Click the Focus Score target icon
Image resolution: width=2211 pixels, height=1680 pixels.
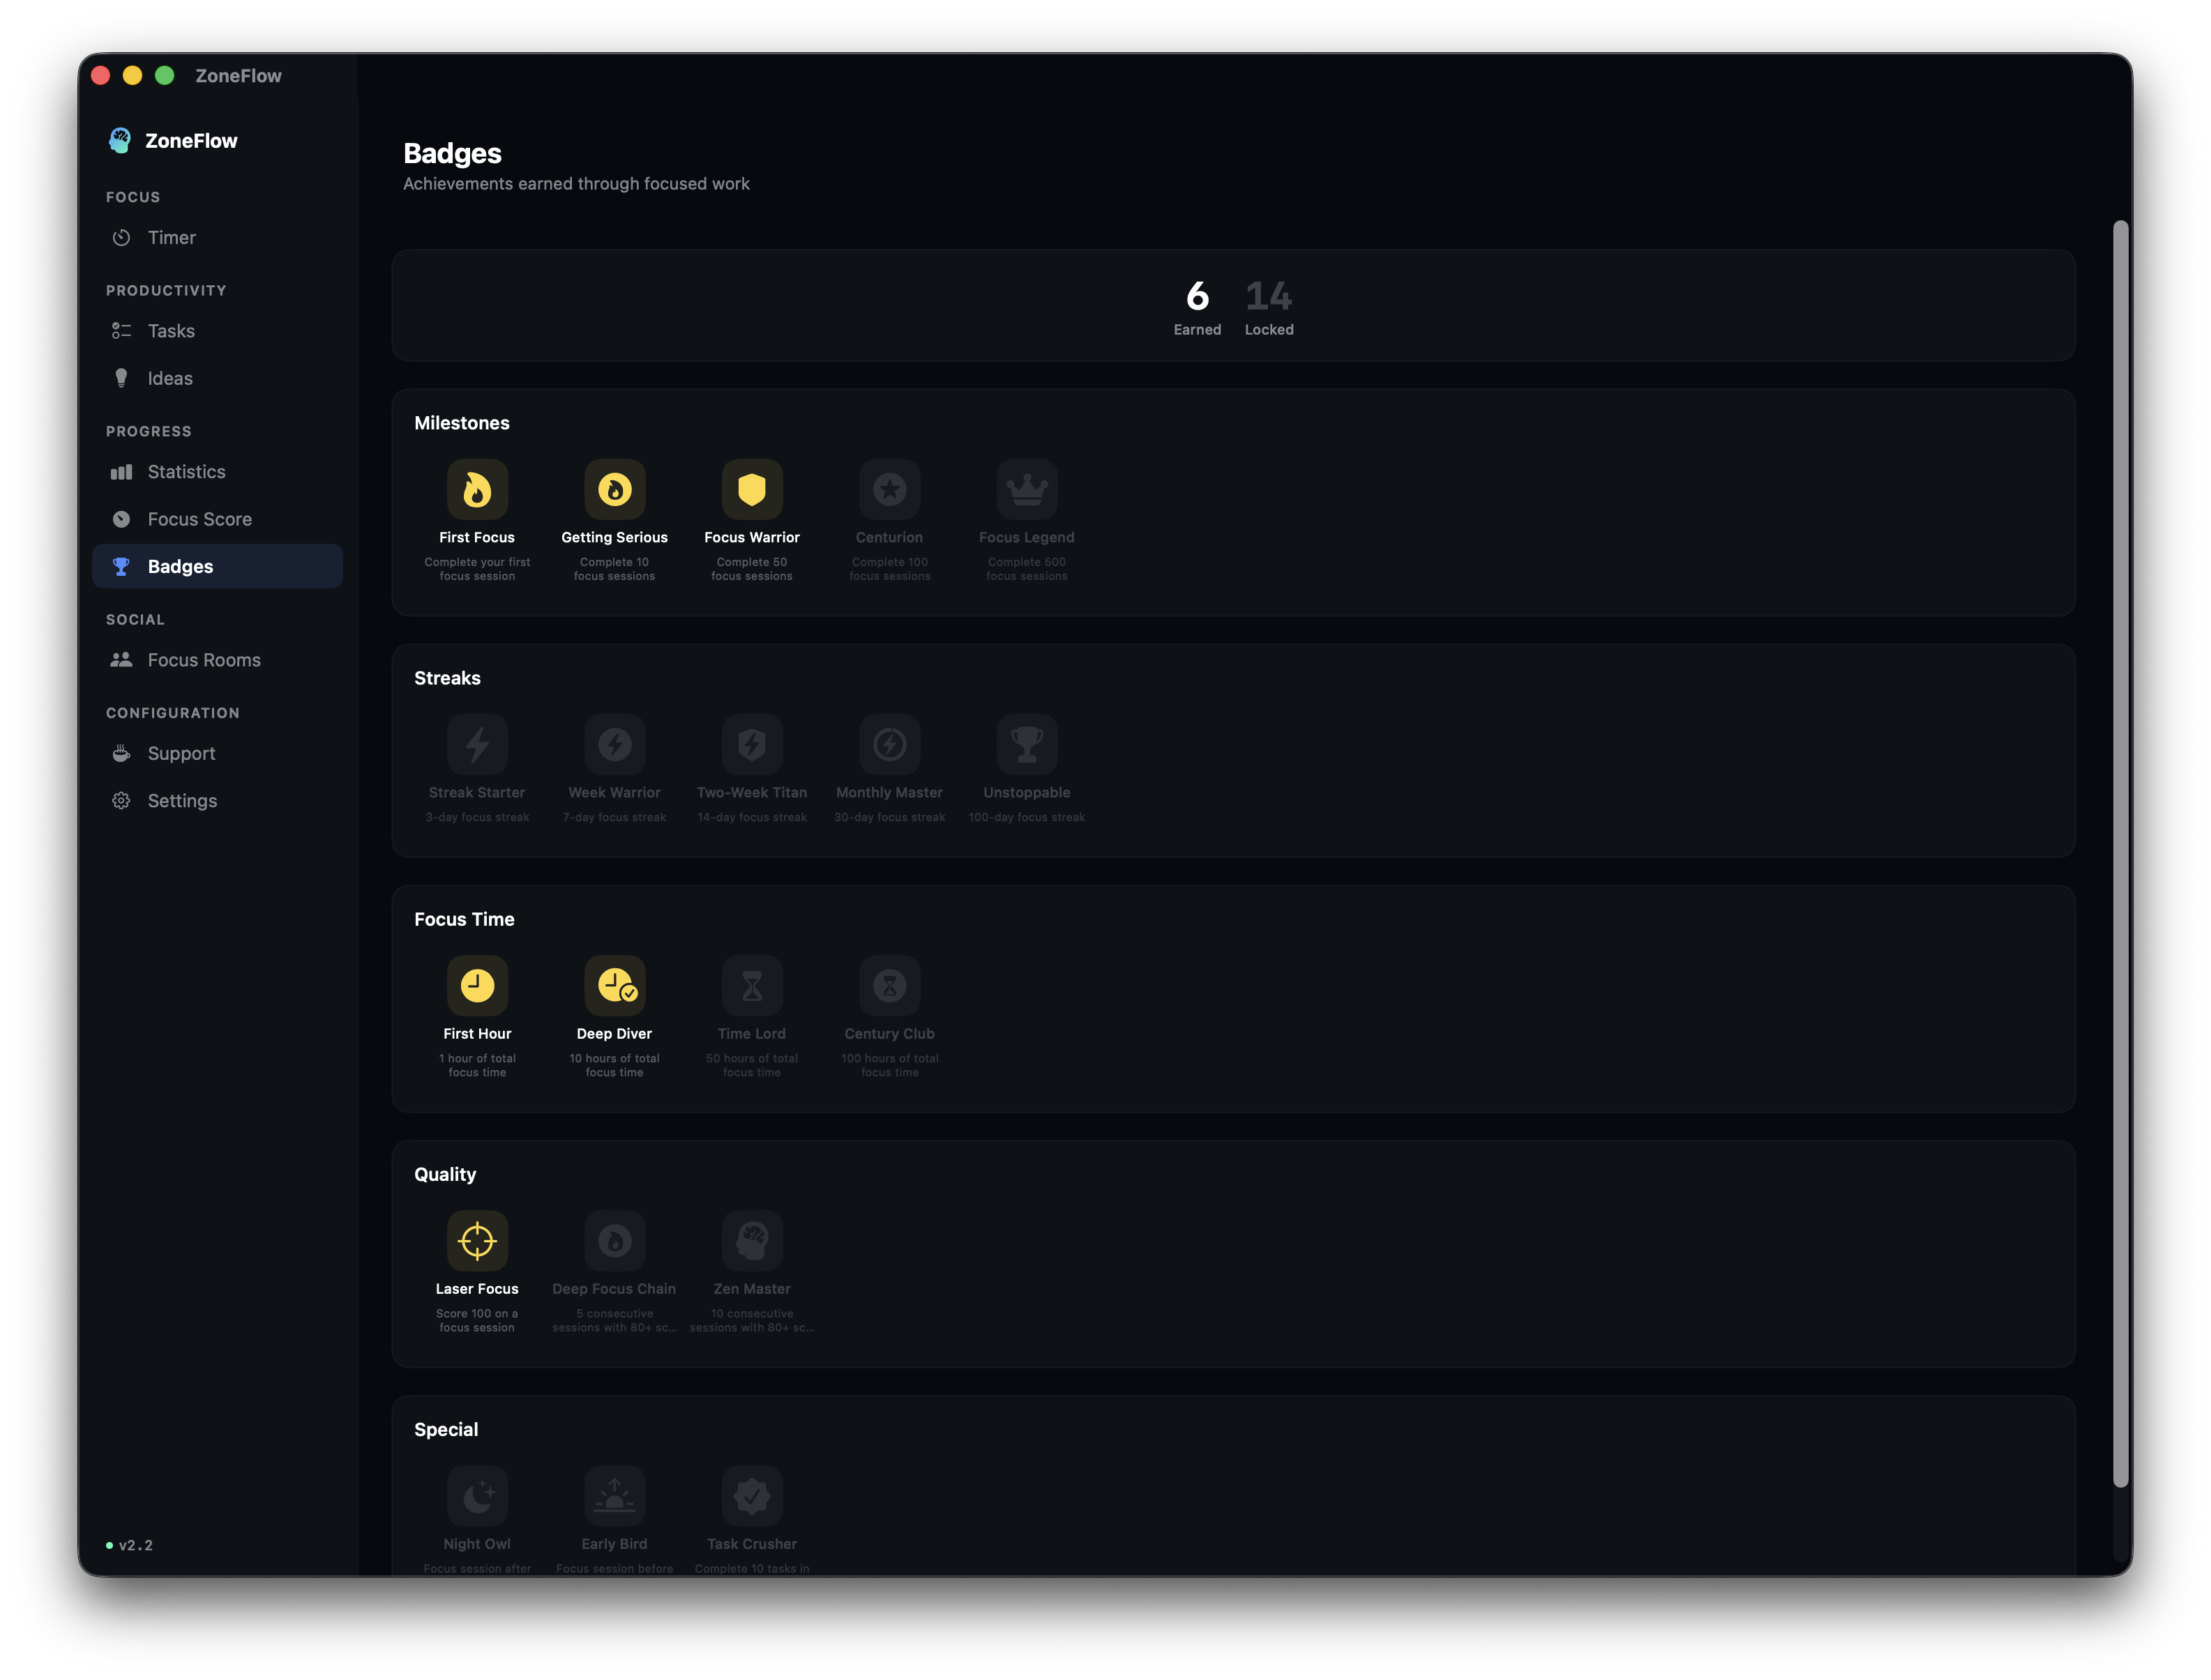point(121,519)
